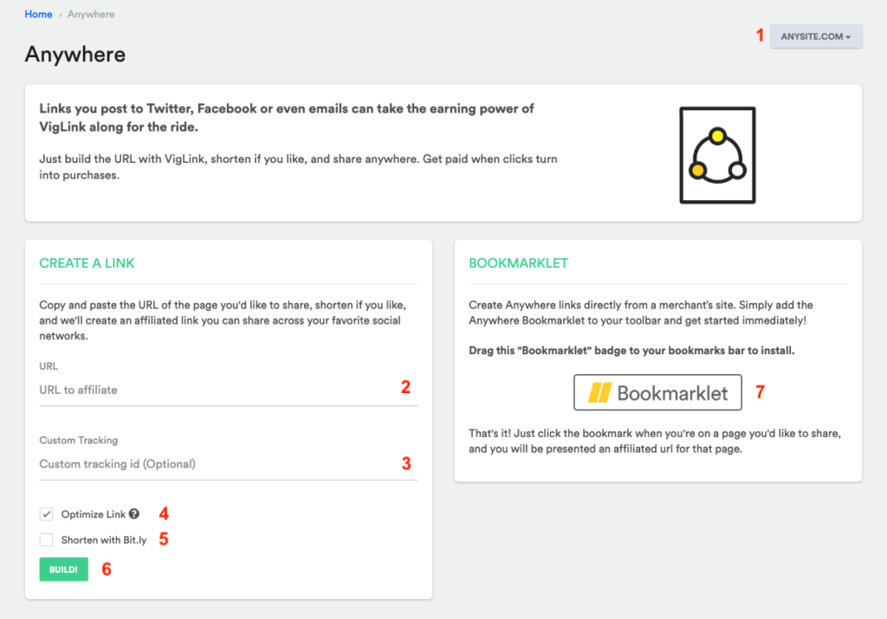Click the Bookmarklet badge button

657,392
